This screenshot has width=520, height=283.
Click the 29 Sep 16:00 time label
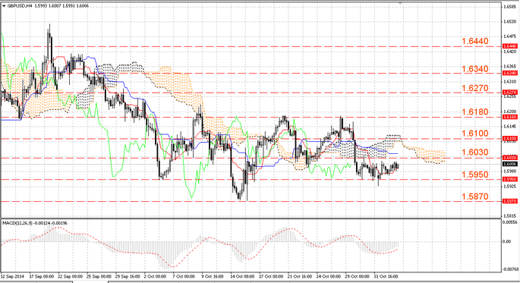(x=128, y=276)
